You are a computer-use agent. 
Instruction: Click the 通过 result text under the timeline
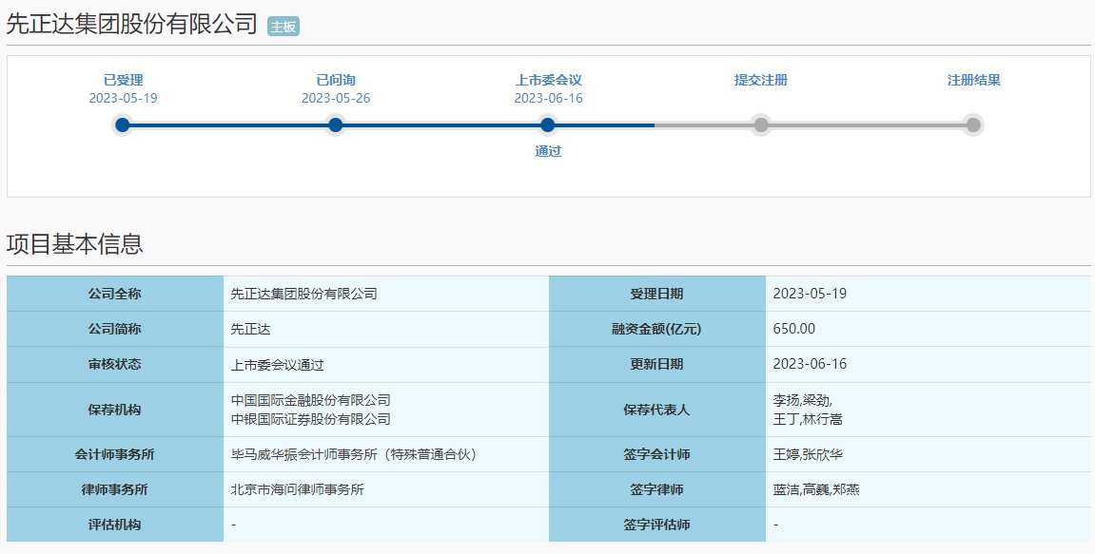tap(548, 151)
